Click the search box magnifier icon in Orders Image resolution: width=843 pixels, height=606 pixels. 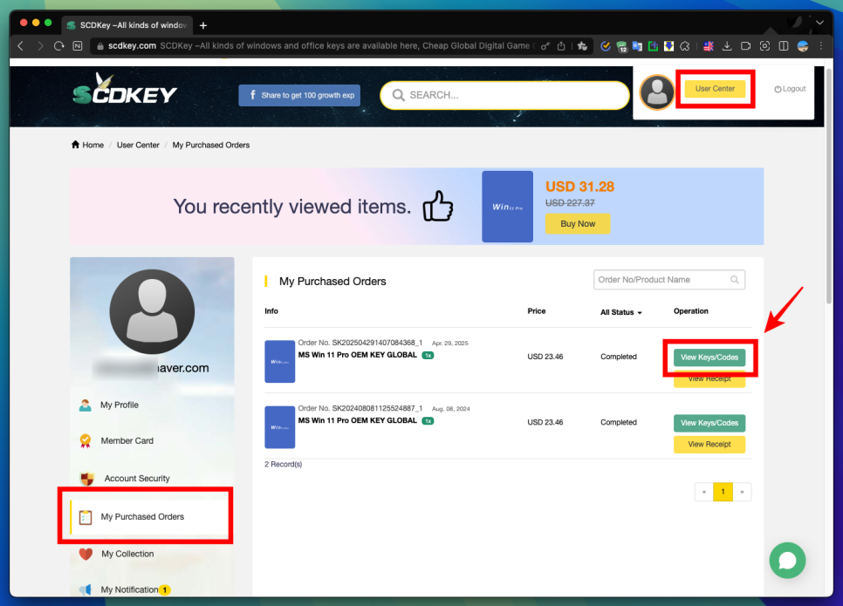tap(735, 279)
